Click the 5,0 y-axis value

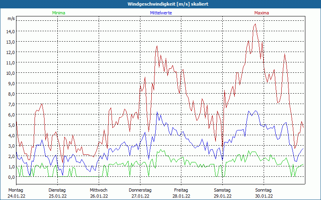[x=11, y=125]
